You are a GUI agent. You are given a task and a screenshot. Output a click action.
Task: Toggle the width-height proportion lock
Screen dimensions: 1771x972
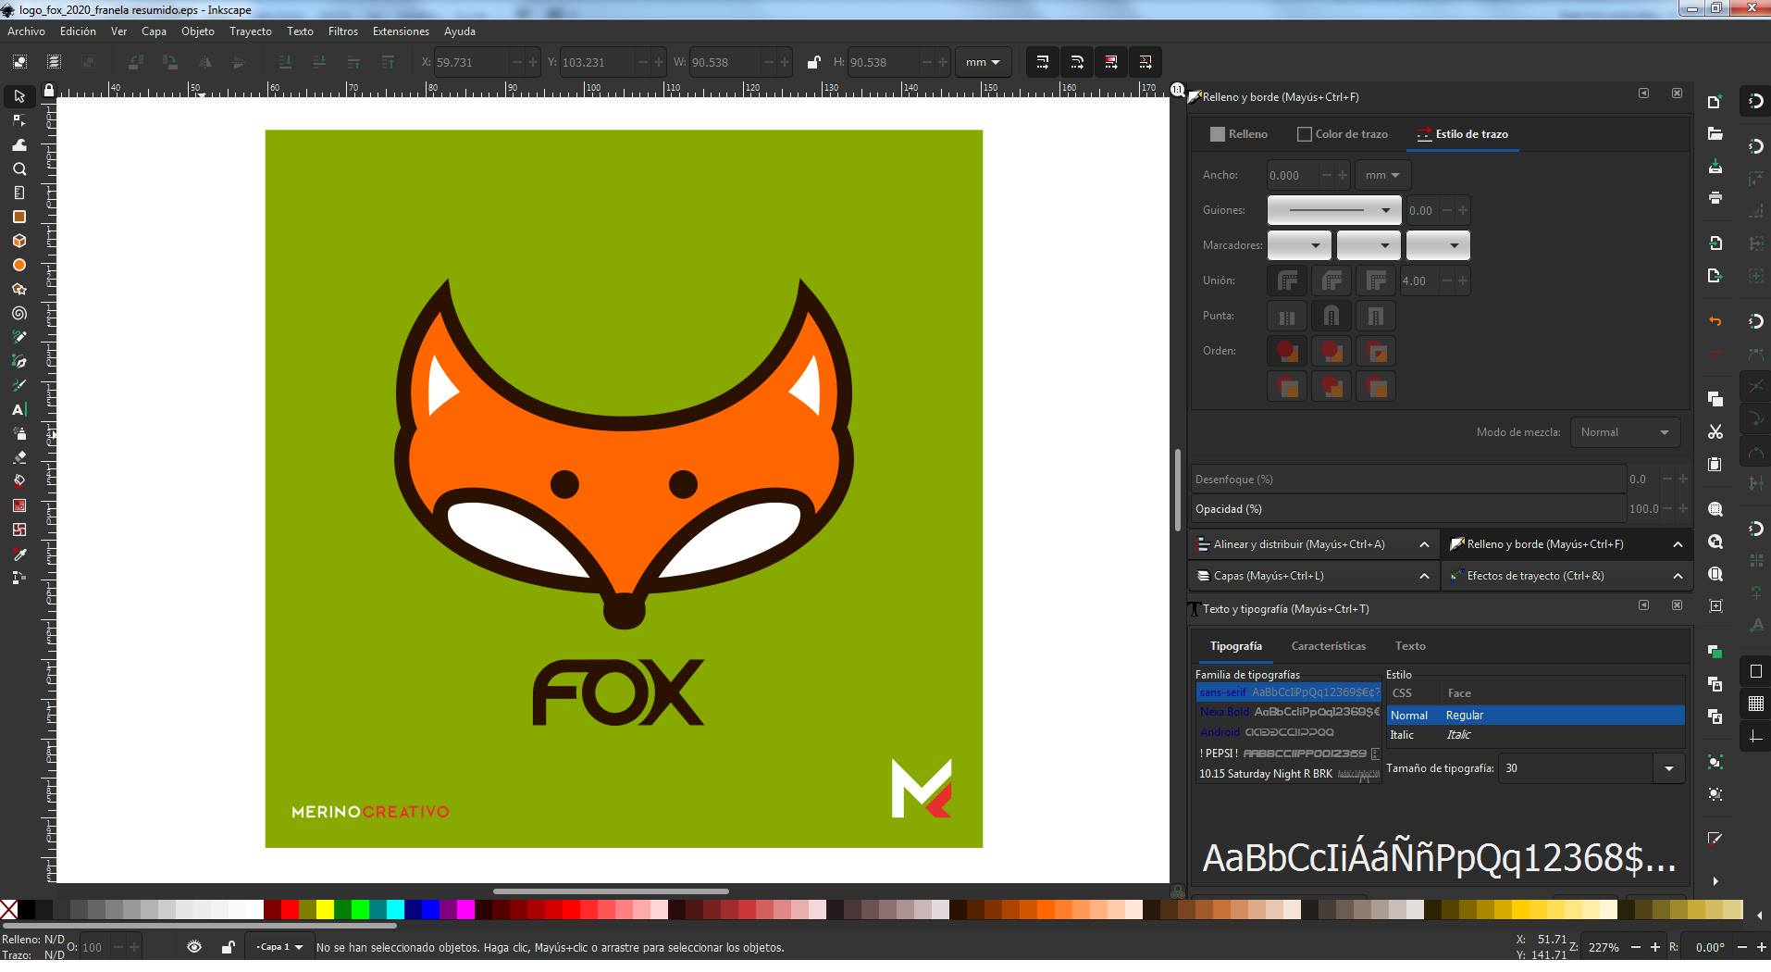[x=813, y=62]
